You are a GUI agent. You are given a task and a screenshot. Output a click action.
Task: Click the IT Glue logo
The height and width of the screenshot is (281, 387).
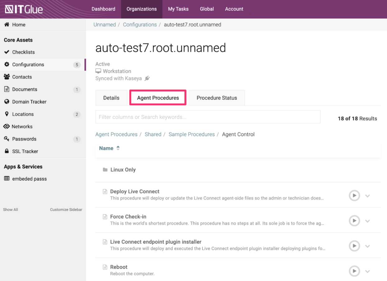pyautogui.click(x=24, y=9)
